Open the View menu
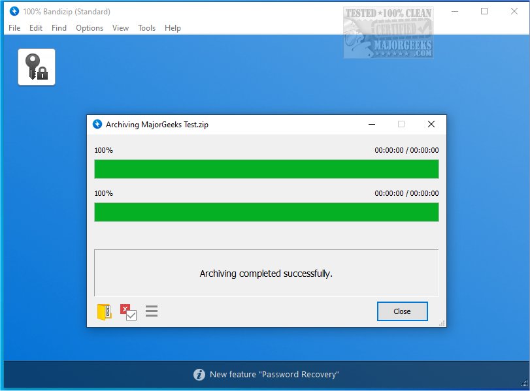This screenshot has height=391, width=530. click(120, 28)
